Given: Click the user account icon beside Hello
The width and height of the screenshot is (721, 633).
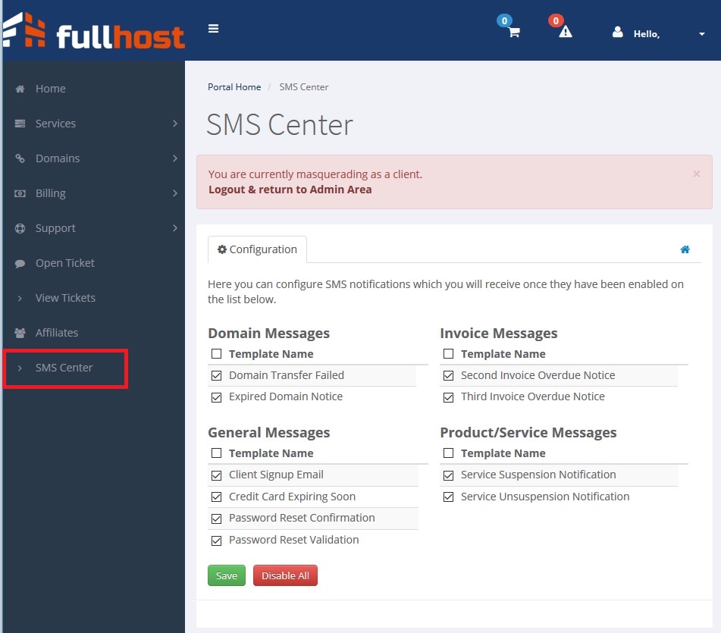Looking at the screenshot, I should 617,33.
